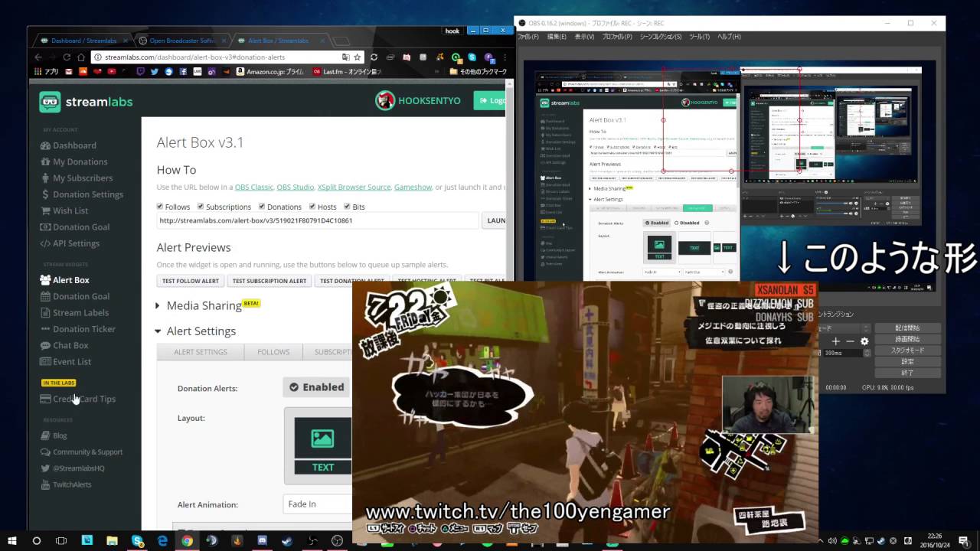Click the Streamlabs logo
Image resolution: width=980 pixels, height=551 pixels.
pyautogui.click(x=86, y=102)
